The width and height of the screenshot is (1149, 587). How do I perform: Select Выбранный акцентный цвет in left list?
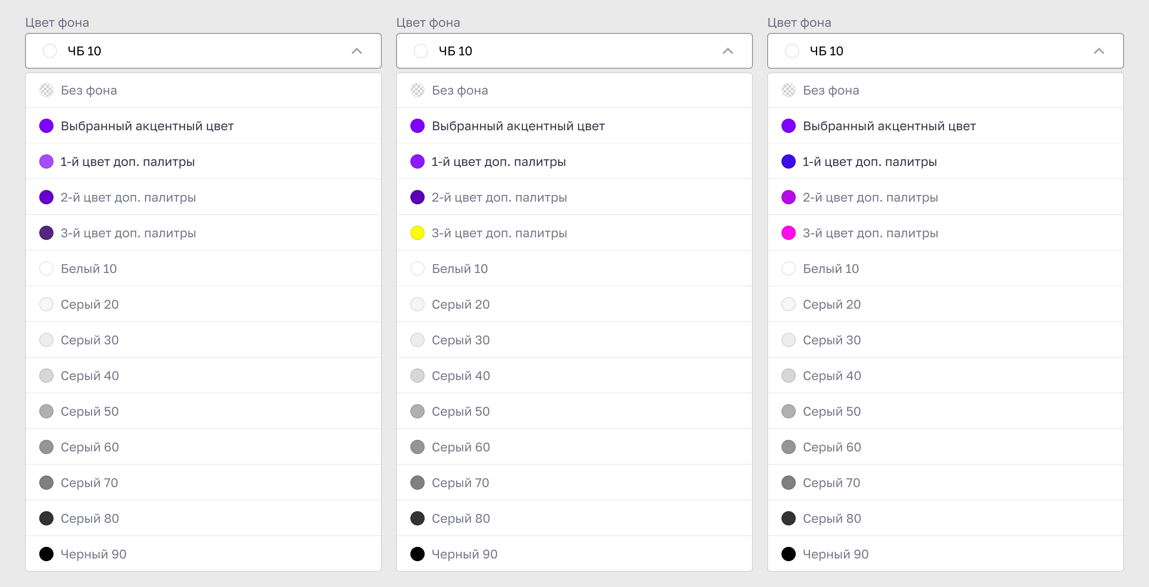tap(203, 126)
